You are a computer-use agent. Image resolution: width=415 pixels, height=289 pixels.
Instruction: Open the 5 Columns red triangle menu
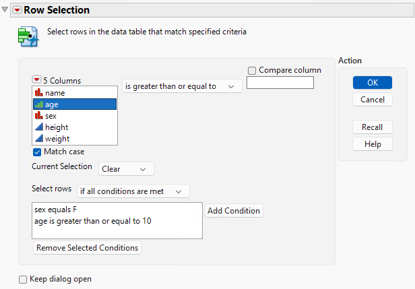(36, 79)
